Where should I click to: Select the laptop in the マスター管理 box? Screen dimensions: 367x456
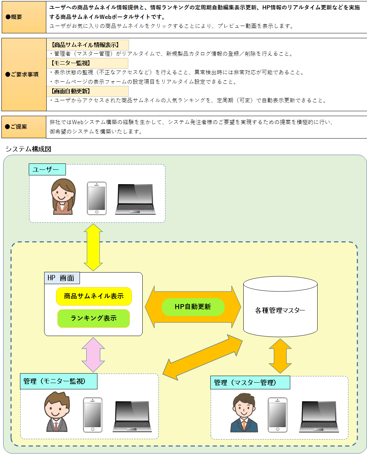[x=319, y=416]
